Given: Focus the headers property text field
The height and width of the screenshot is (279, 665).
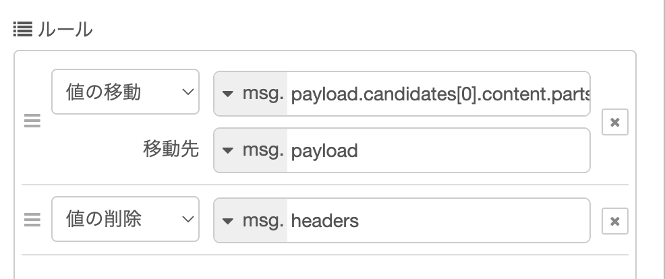Looking at the screenshot, I should (x=438, y=220).
